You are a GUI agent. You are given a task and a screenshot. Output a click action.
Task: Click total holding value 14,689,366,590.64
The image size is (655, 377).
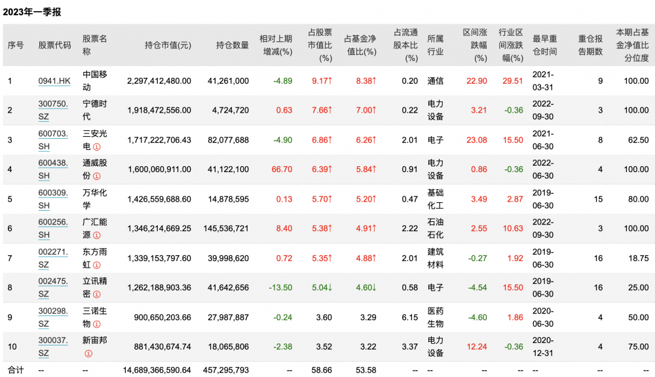pos(157,370)
